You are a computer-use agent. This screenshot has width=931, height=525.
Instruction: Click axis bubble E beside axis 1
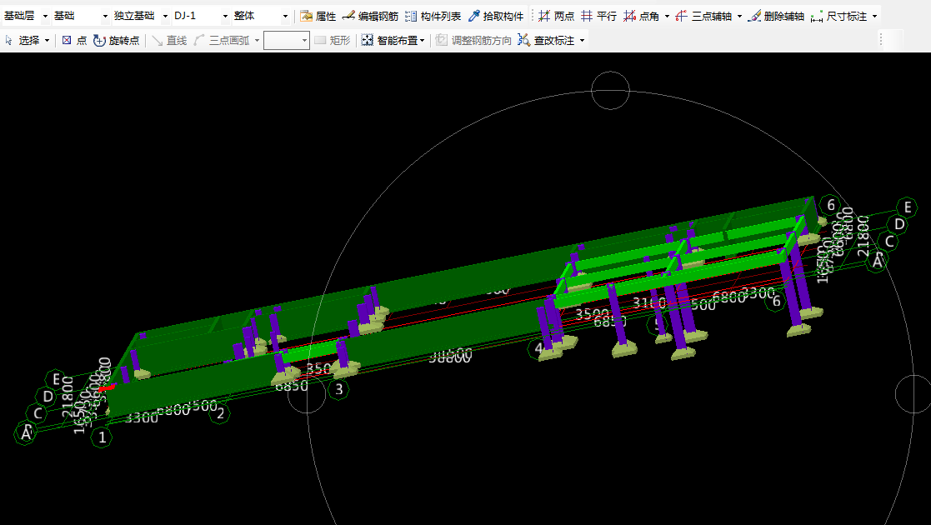click(56, 379)
